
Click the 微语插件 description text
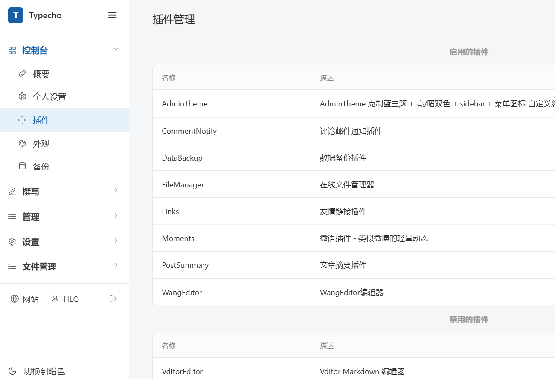(x=374, y=238)
